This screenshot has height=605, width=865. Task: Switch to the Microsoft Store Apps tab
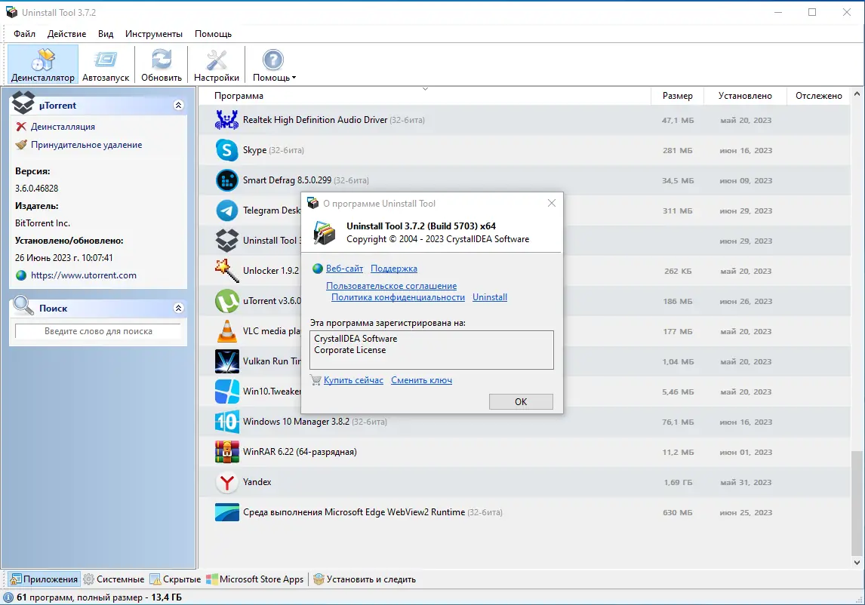click(x=255, y=579)
